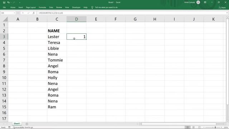Open the Help tab
Viewport: 229px width, 129px height.
(x=86, y=7)
